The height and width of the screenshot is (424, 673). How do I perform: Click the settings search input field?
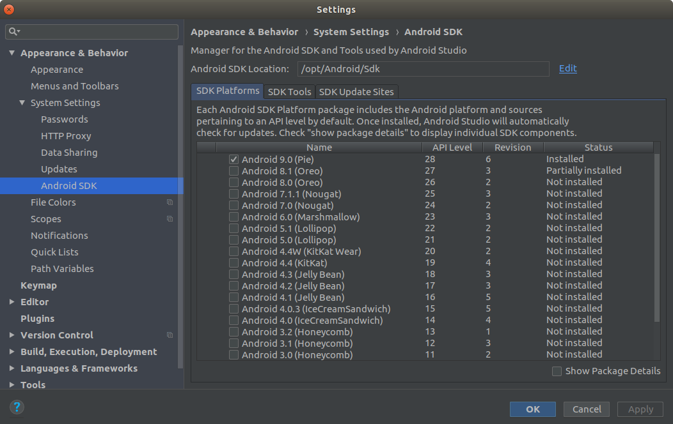click(x=92, y=32)
